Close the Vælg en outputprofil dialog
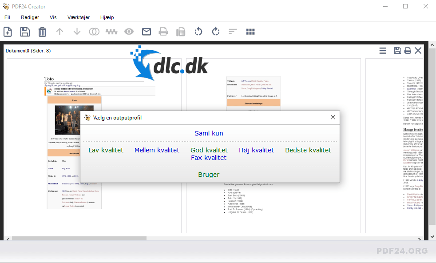Viewport: 436px width, 263px height. [x=333, y=117]
